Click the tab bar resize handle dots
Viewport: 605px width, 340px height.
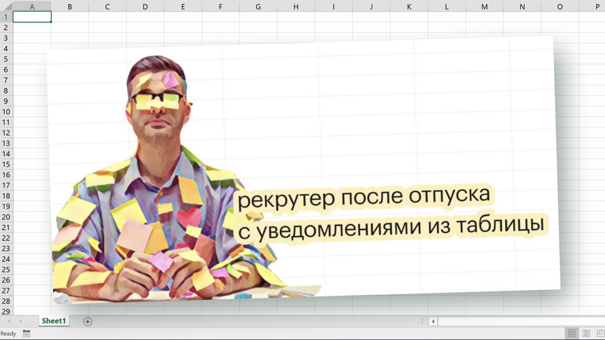point(422,321)
